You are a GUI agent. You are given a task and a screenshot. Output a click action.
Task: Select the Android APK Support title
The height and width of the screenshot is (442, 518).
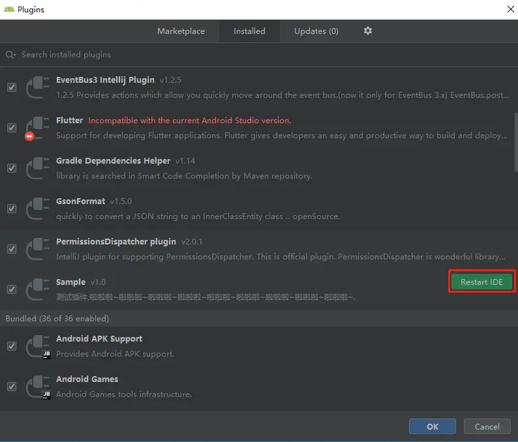click(x=99, y=339)
